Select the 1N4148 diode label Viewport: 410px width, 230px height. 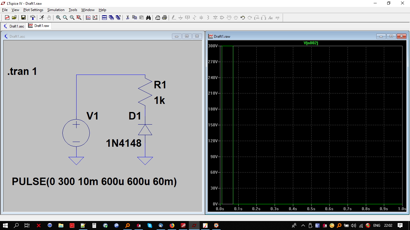click(124, 143)
